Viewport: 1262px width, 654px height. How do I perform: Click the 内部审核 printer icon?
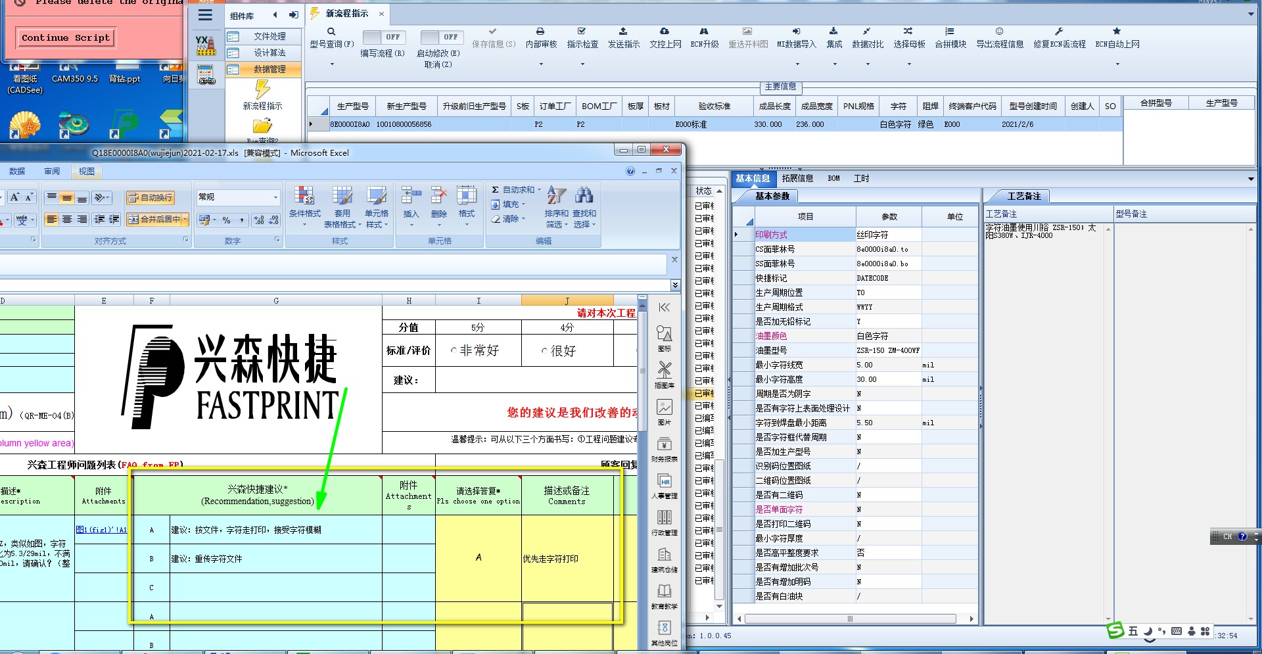pyautogui.click(x=540, y=31)
